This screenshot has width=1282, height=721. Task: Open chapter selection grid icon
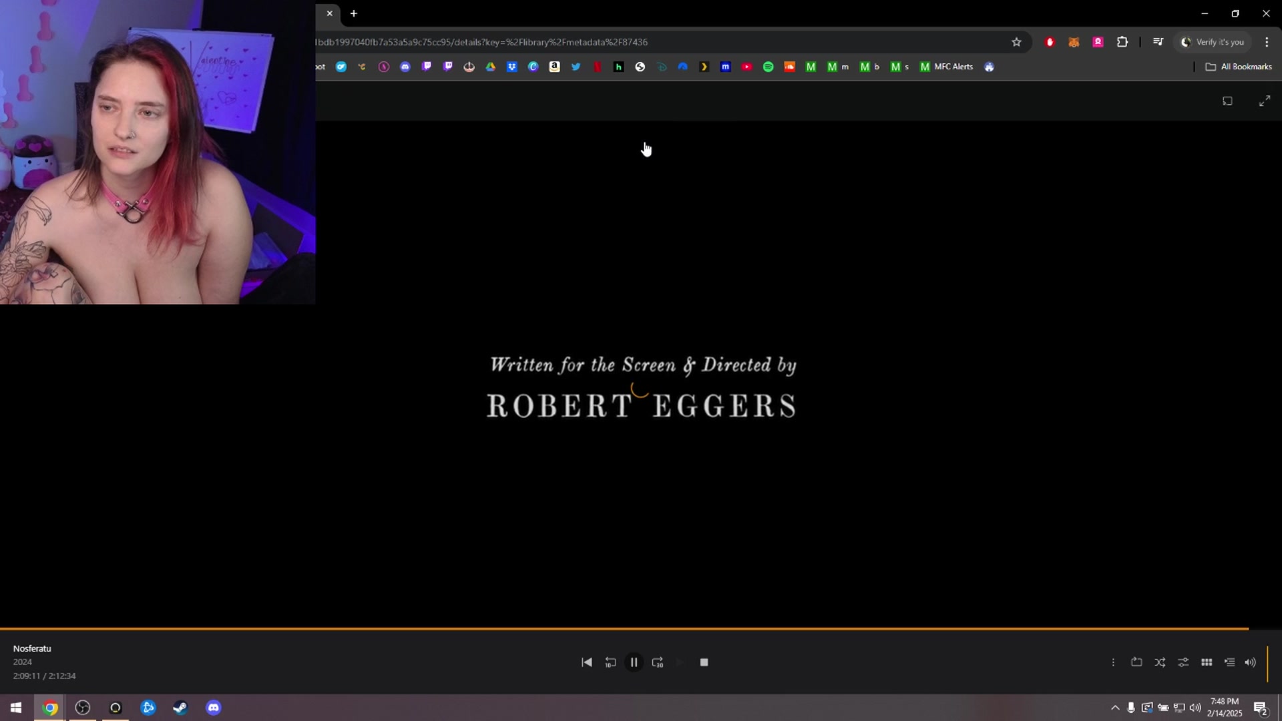(1207, 662)
